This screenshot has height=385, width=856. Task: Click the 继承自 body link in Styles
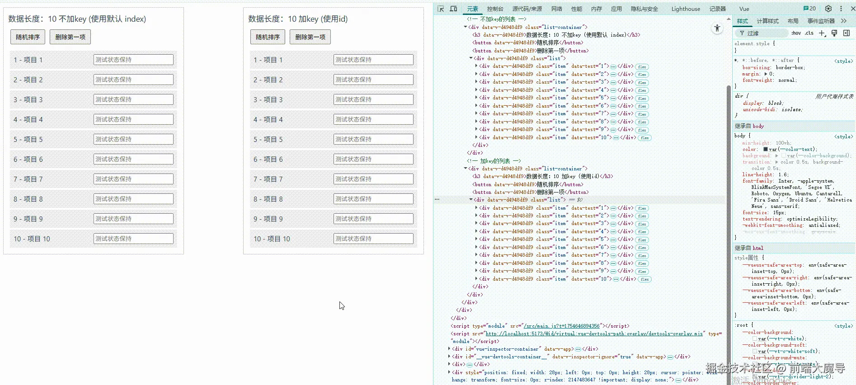[758, 126]
